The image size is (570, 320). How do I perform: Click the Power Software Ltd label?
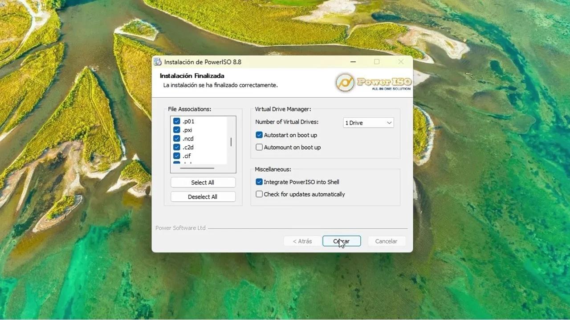point(180,228)
